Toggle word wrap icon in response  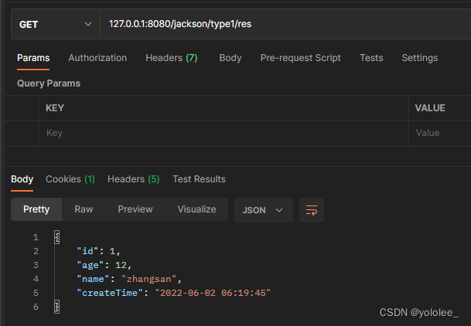[312, 210]
